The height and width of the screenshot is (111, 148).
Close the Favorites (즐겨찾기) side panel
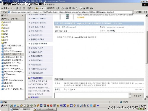click(x=23, y=15)
